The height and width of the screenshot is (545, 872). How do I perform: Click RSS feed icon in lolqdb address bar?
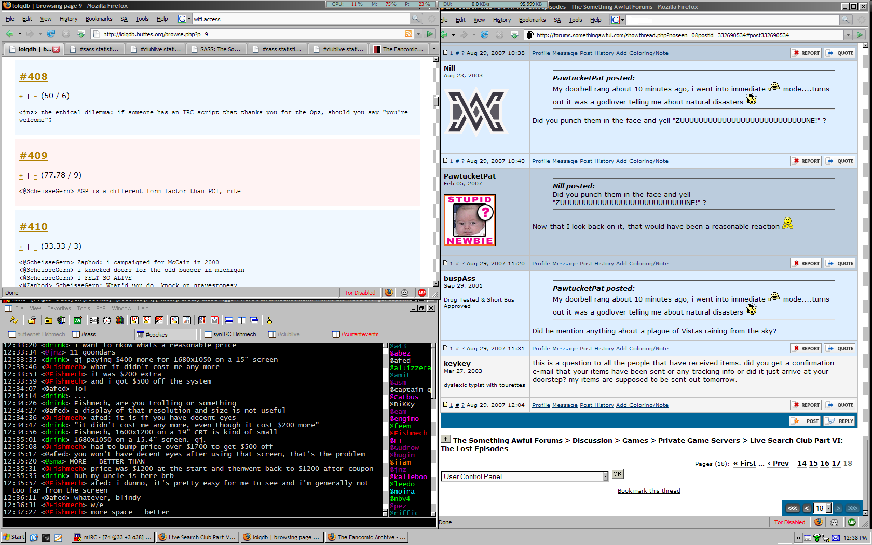(408, 34)
